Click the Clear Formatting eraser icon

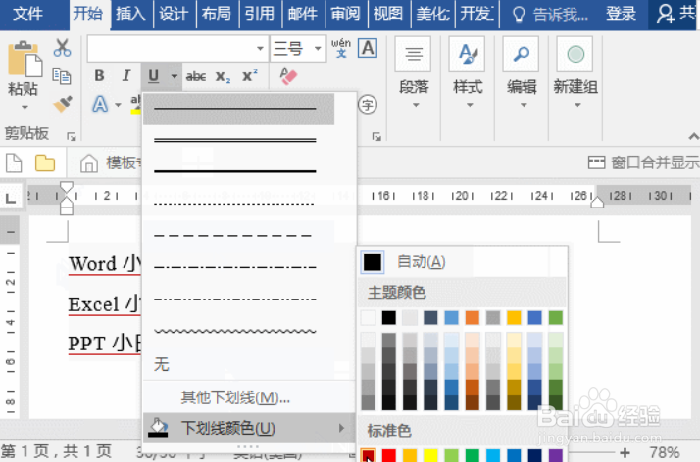point(288,76)
